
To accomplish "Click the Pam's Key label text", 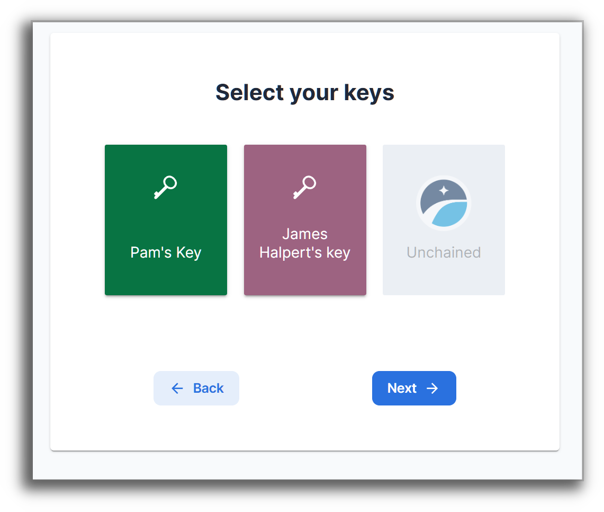I will click(x=166, y=252).
